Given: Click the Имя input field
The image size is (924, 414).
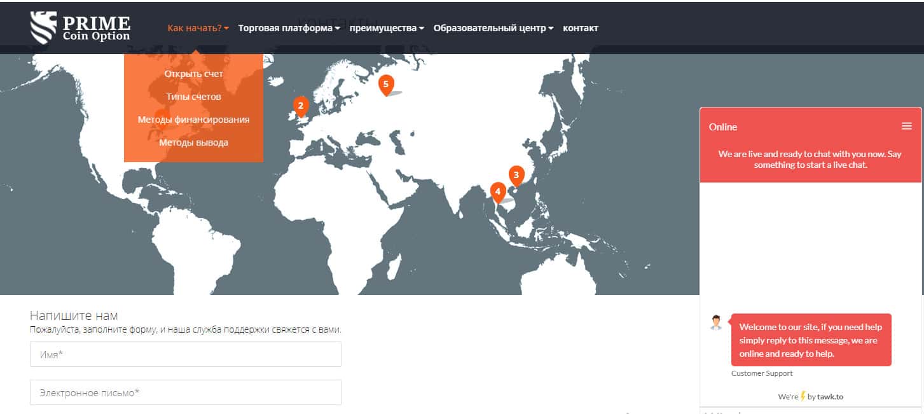Looking at the screenshot, I should click(x=185, y=354).
